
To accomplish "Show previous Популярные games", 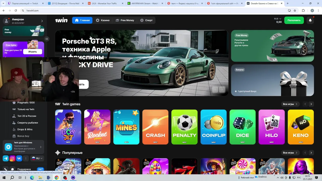I will click(305, 153).
